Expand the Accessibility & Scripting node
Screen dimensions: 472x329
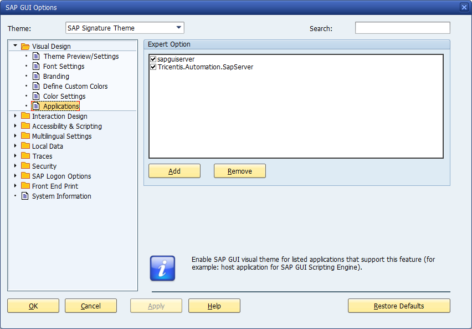click(x=16, y=126)
